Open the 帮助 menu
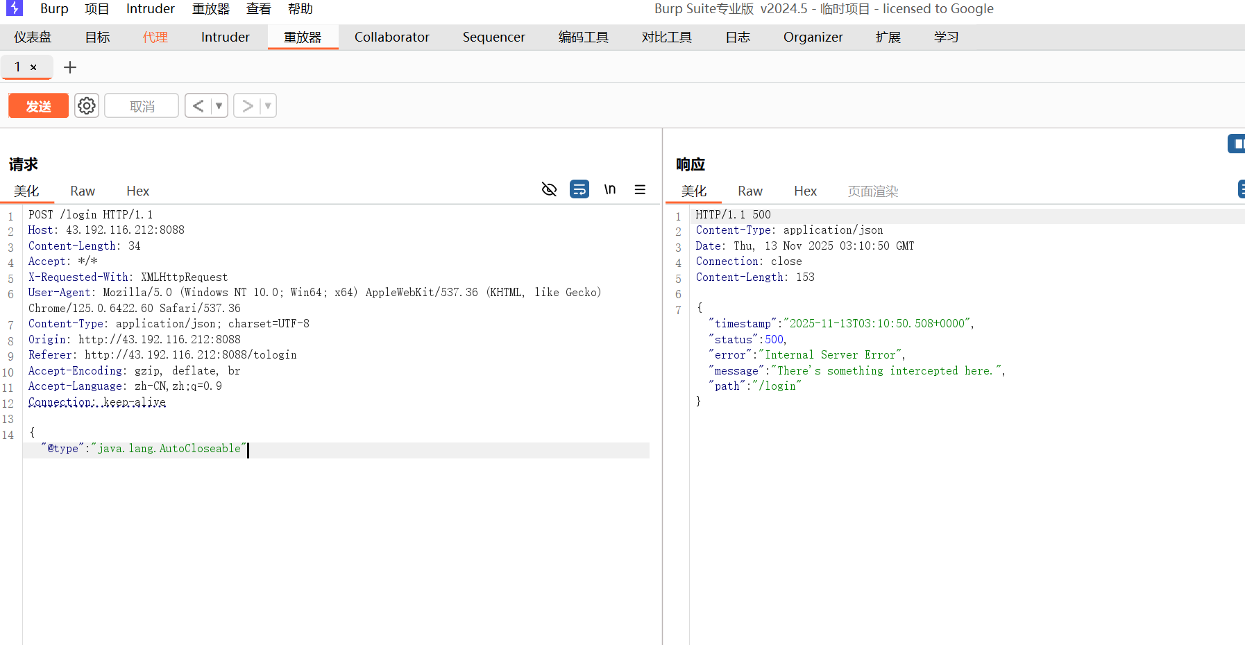 coord(300,8)
